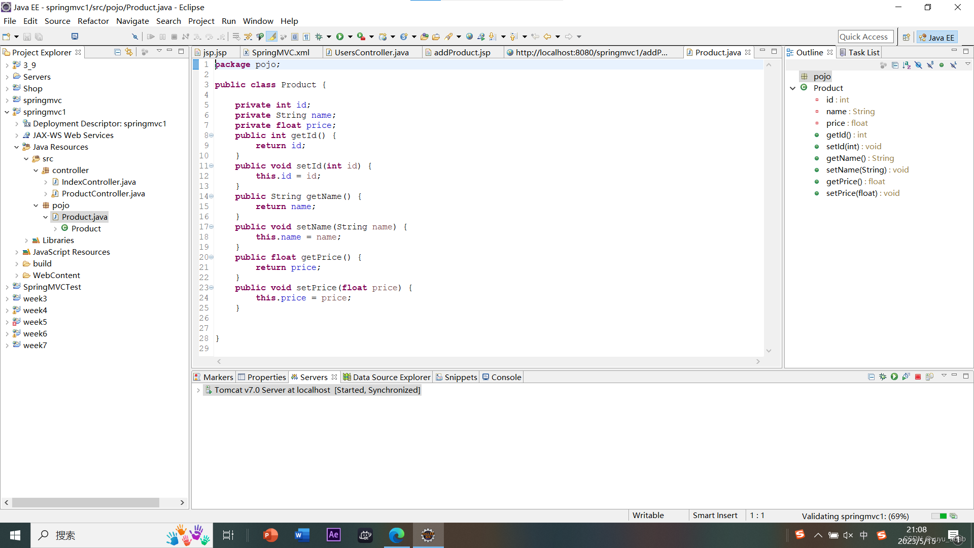
Task: Expand the Tomcat v7.0 Server entry
Action: (x=198, y=390)
